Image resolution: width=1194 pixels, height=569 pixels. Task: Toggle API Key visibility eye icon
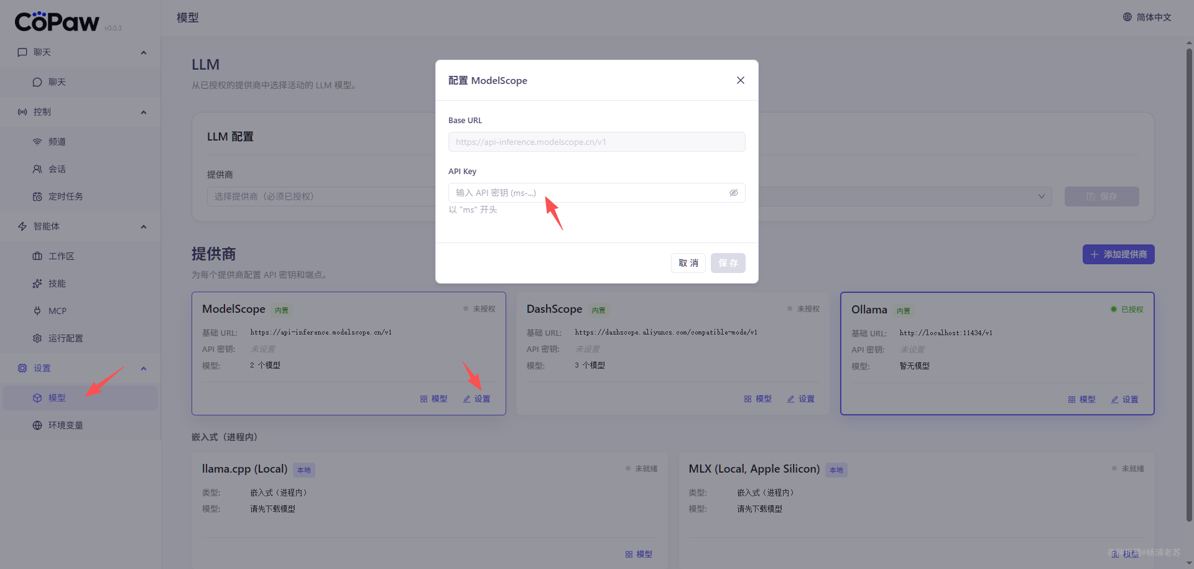coord(734,193)
